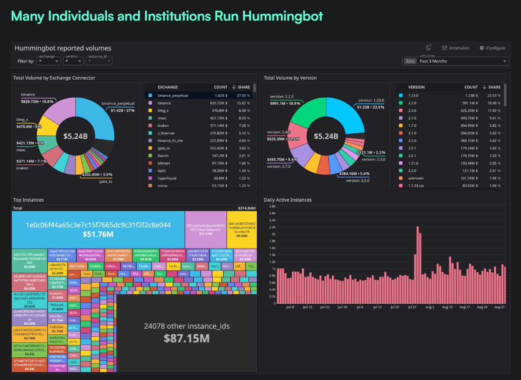Sort version table by SHARE arrow

coord(484,87)
